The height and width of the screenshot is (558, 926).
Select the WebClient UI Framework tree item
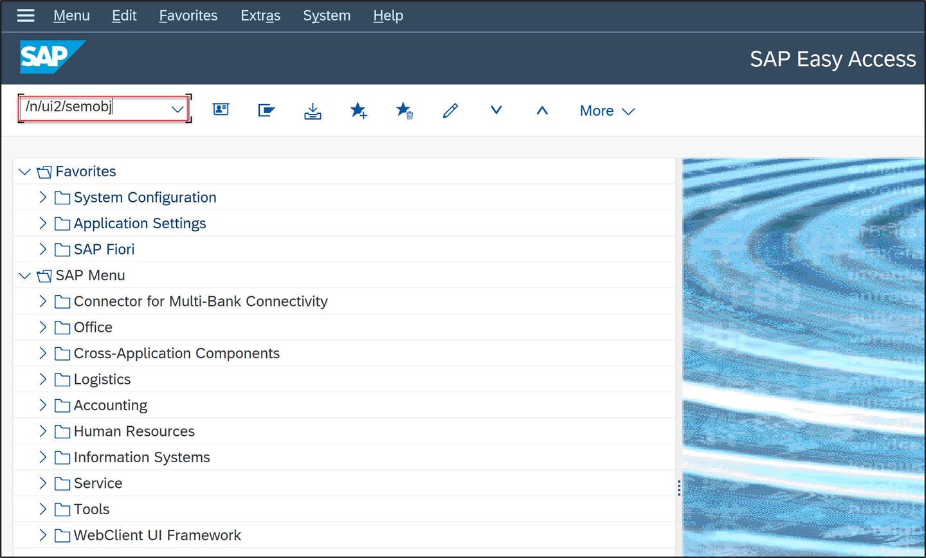point(158,535)
